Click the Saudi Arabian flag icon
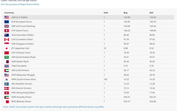177x111 pixels. coord(7,57)
